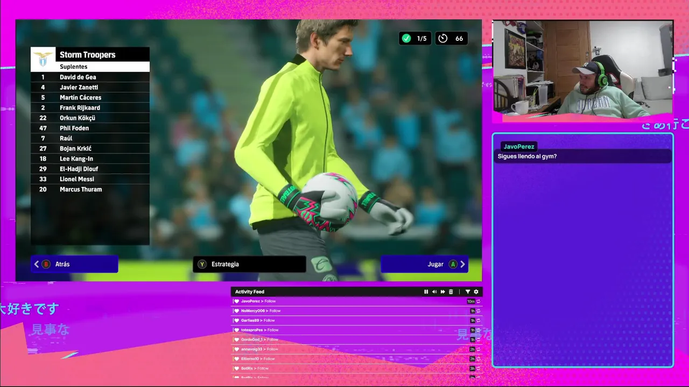This screenshot has width=689, height=387.
Task: Select Phil Foden in the list
Action: pos(90,128)
